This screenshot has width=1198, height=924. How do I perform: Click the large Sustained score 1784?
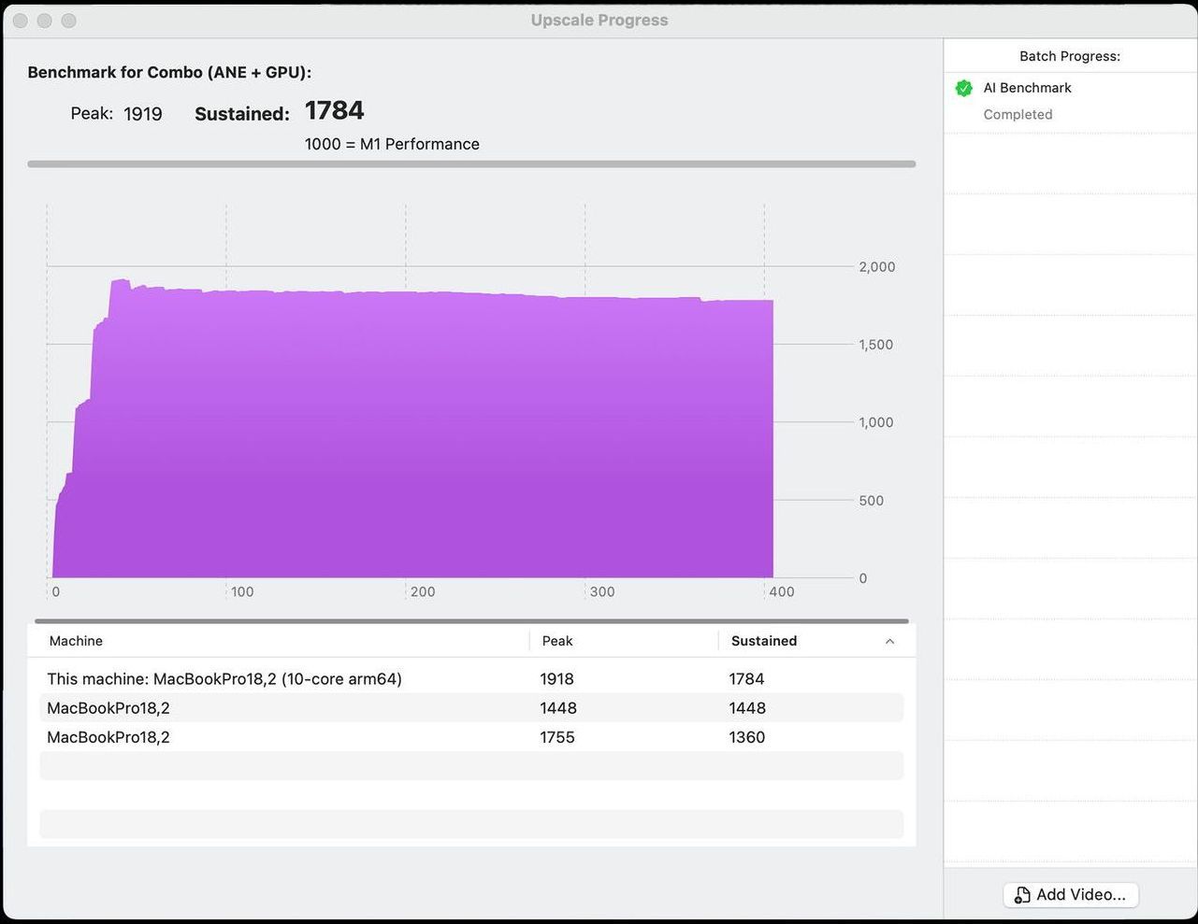point(335,110)
